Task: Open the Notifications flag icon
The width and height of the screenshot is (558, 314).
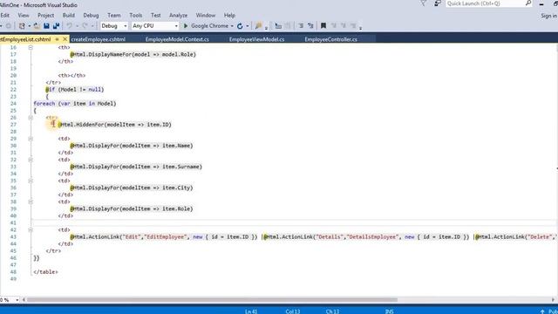Action: (x=424, y=3)
